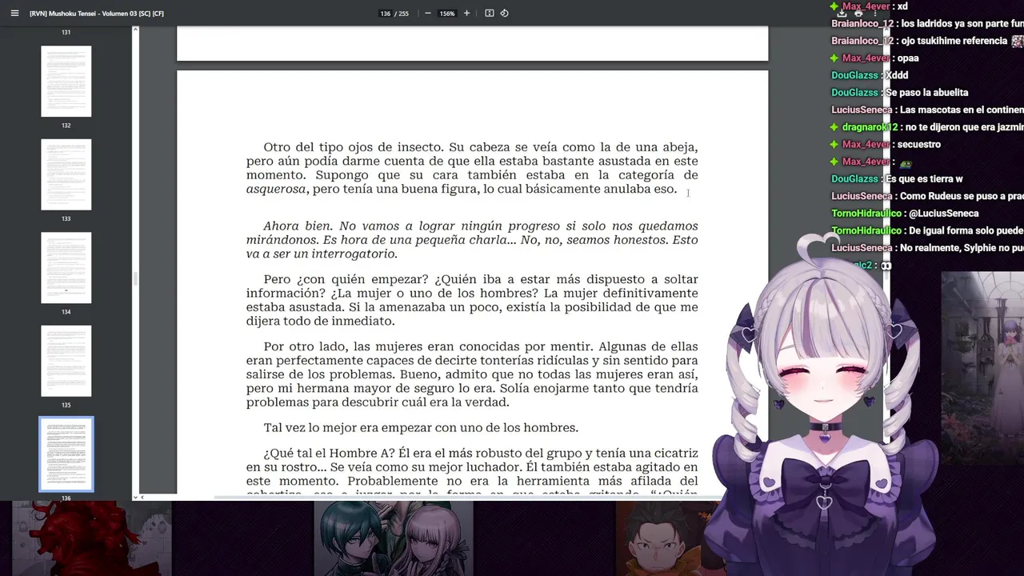Print the PDF document

[858, 14]
